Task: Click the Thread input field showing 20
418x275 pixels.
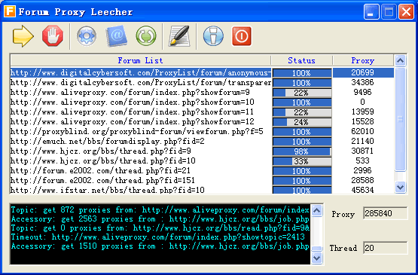Action: click(385, 248)
